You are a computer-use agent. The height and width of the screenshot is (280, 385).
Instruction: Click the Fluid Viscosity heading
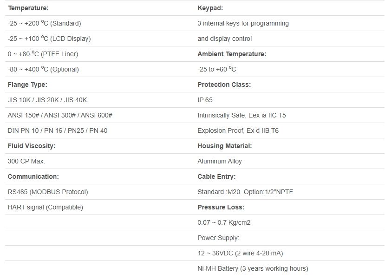point(32,146)
